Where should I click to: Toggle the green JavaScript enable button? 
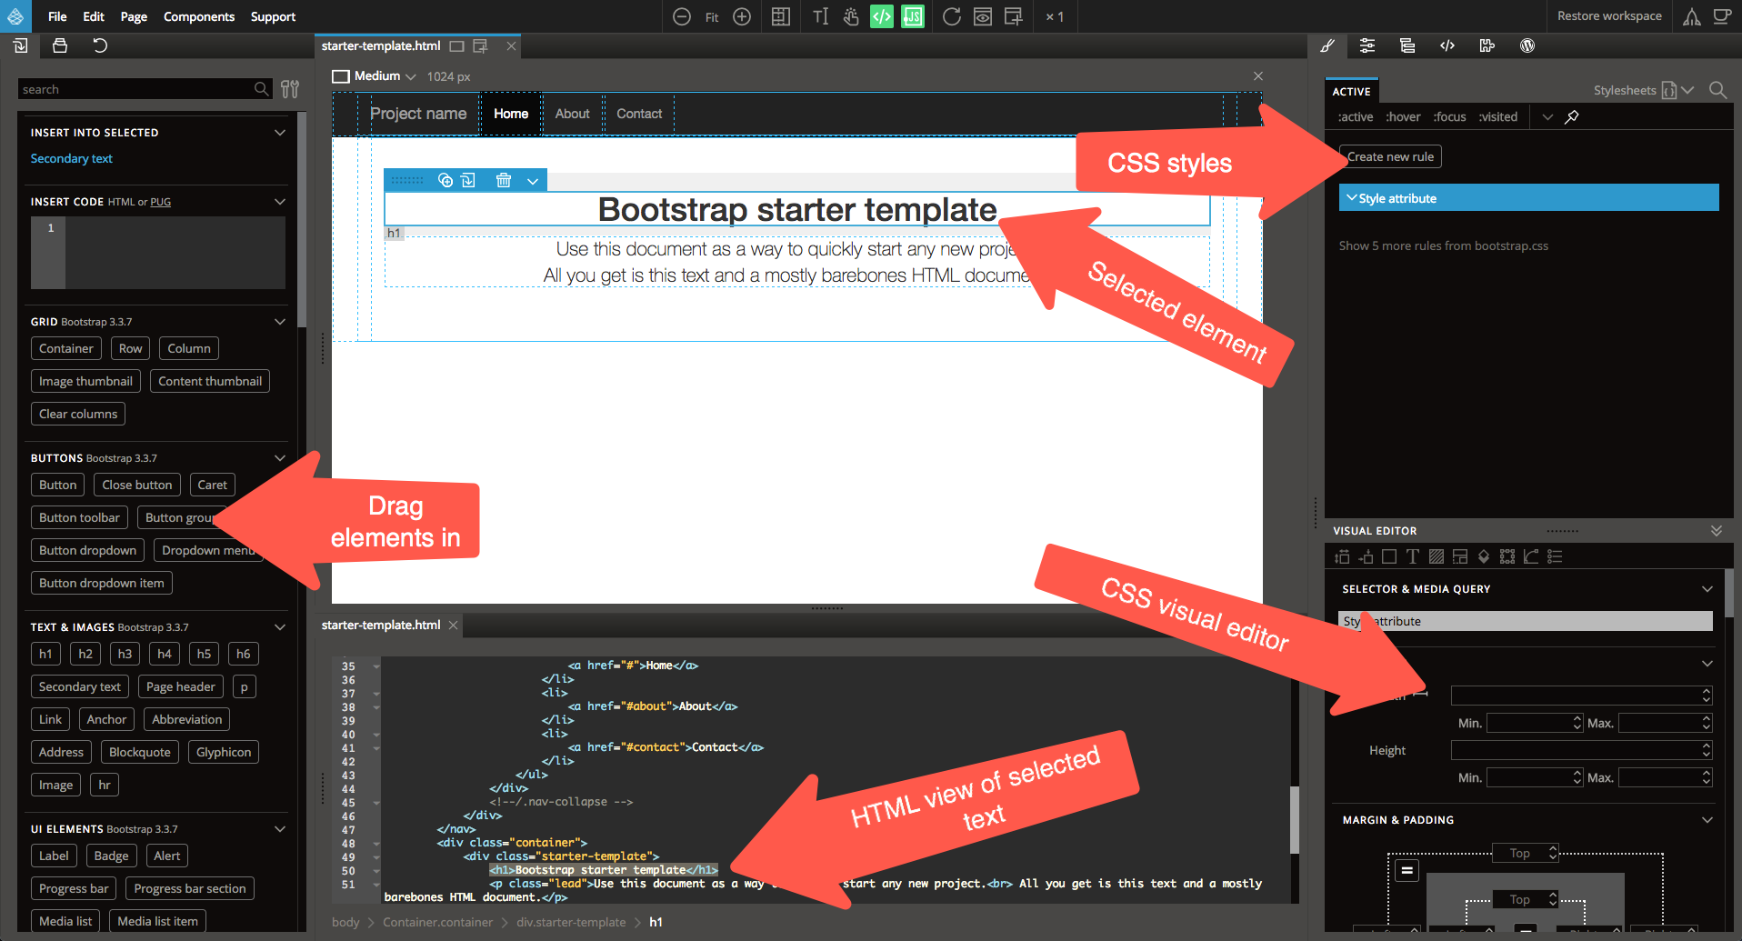coord(913,16)
